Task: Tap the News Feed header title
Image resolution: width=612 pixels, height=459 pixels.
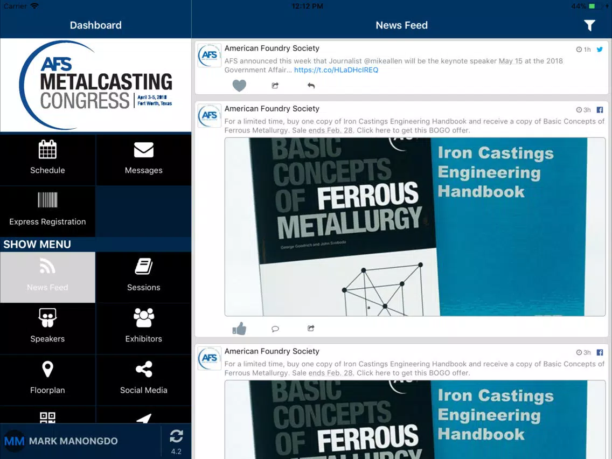Action: pos(402,25)
